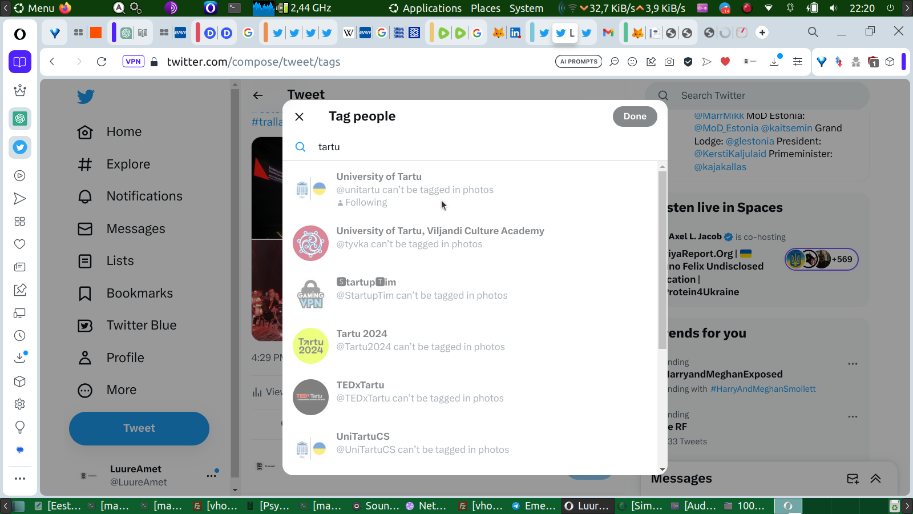Open browser downloads from toolbar
The image size is (913, 514).
[774, 62]
